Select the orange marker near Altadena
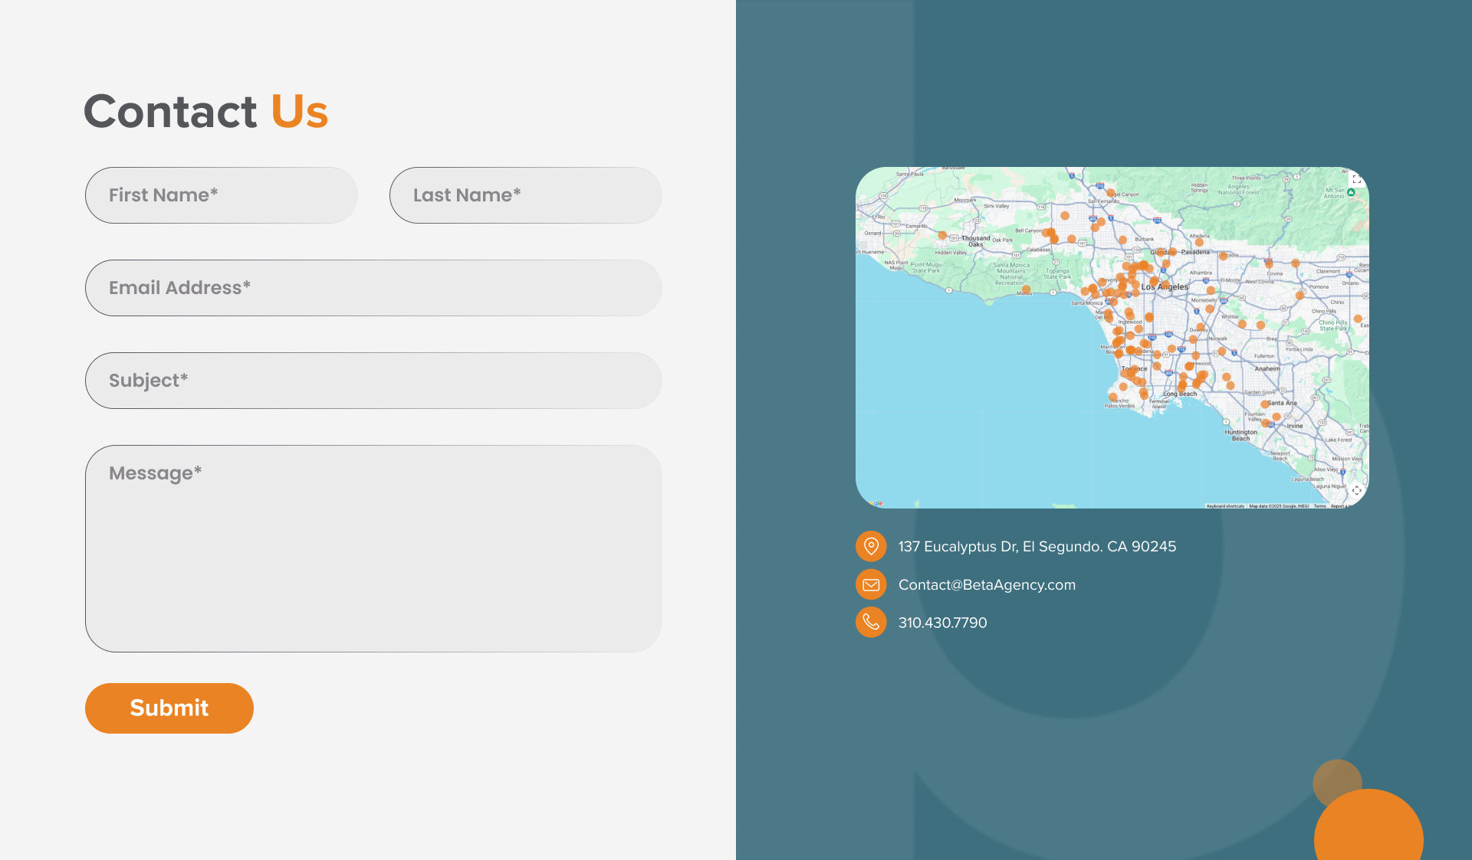This screenshot has width=1472, height=860. coord(1199,242)
